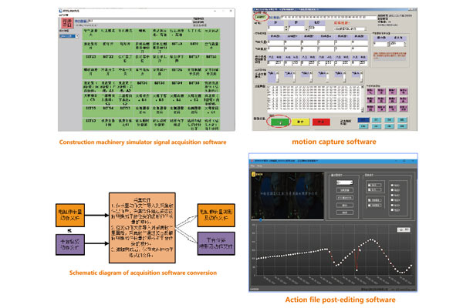Open the menu item under the signal acquisition title bar
The width and height of the screenshot is (463, 308).
[63, 15]
